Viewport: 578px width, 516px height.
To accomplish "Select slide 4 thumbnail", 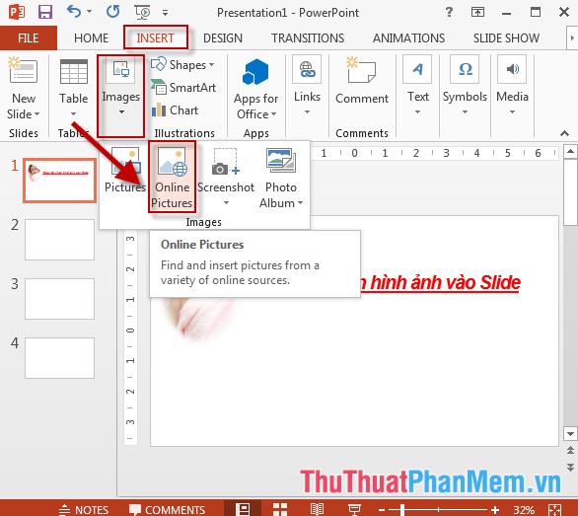I will pyautogui.click(x=60, y=358).
